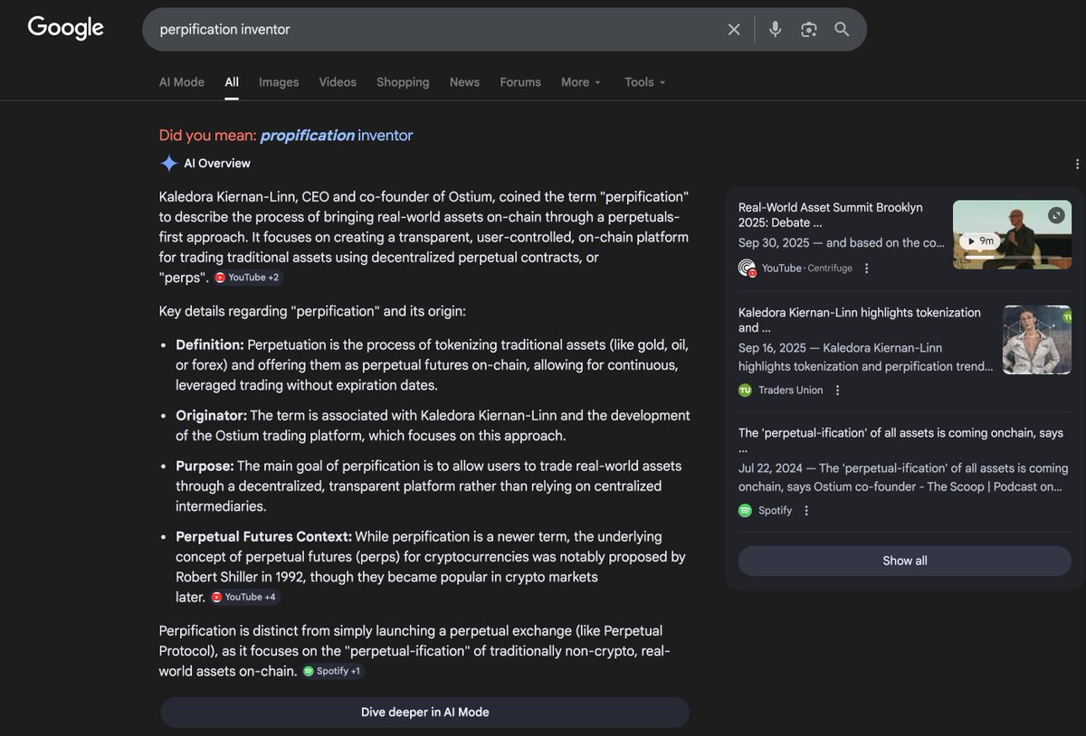This screenshot has height=736, width=1086.
Task: Click the 'Sep 16, 2025' date text
Action: pyautogui.click(x=774, y=348)
